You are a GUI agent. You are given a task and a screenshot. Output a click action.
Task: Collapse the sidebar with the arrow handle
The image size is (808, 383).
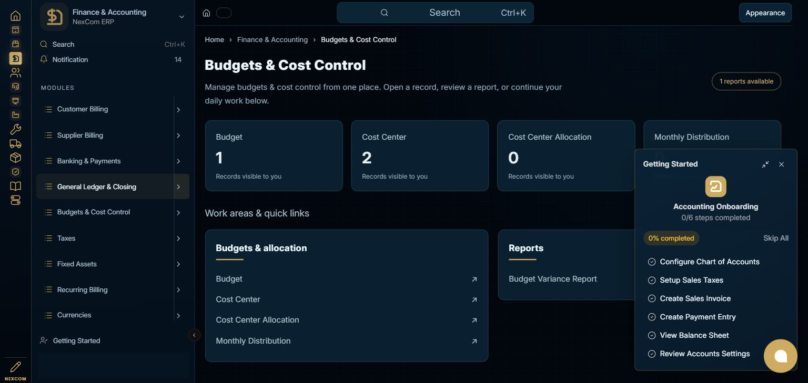pyautogui.click(x=194, y=335)
